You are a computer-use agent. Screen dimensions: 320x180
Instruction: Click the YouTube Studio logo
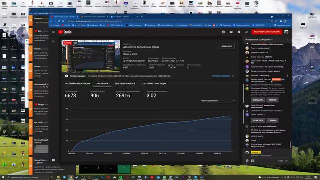pos(65,32)
